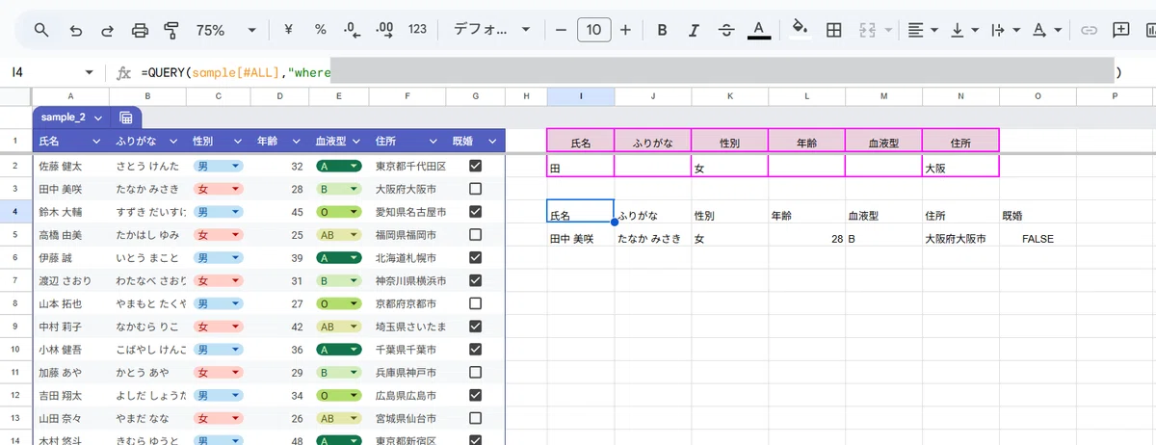Open gender dropdown chip for 佐藤 健太
The width and height of the screenshot is (1156, 445).
[218, 166]
